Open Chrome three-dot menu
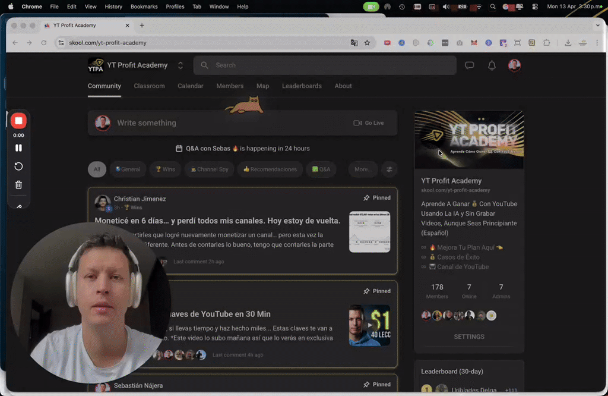608x396 pixels. (597, 43)
